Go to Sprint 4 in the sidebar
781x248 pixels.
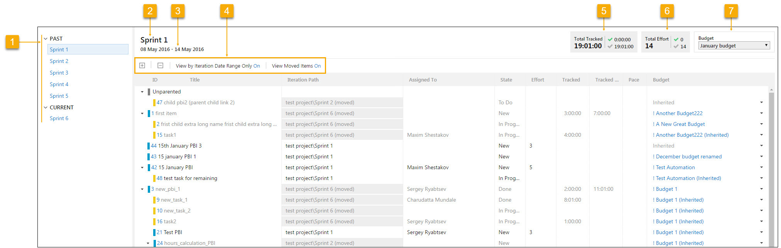59,84
